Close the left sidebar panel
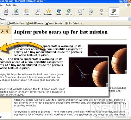131x120 pixels. (8, 27)
